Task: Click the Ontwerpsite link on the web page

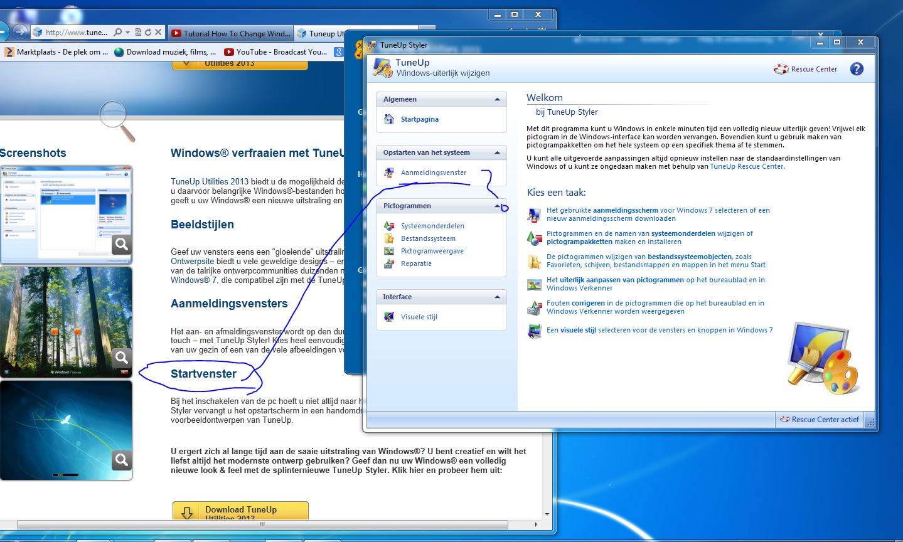Action: [x=192, y=261]
